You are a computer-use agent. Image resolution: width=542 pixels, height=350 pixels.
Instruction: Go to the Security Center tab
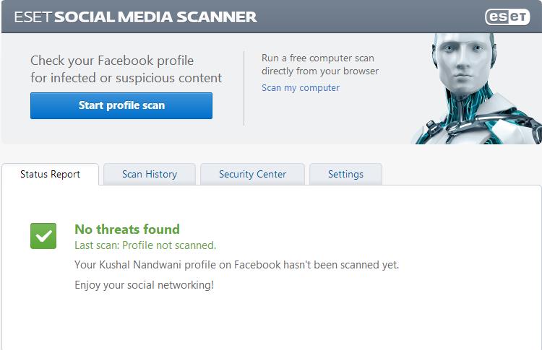coord(252,174)
